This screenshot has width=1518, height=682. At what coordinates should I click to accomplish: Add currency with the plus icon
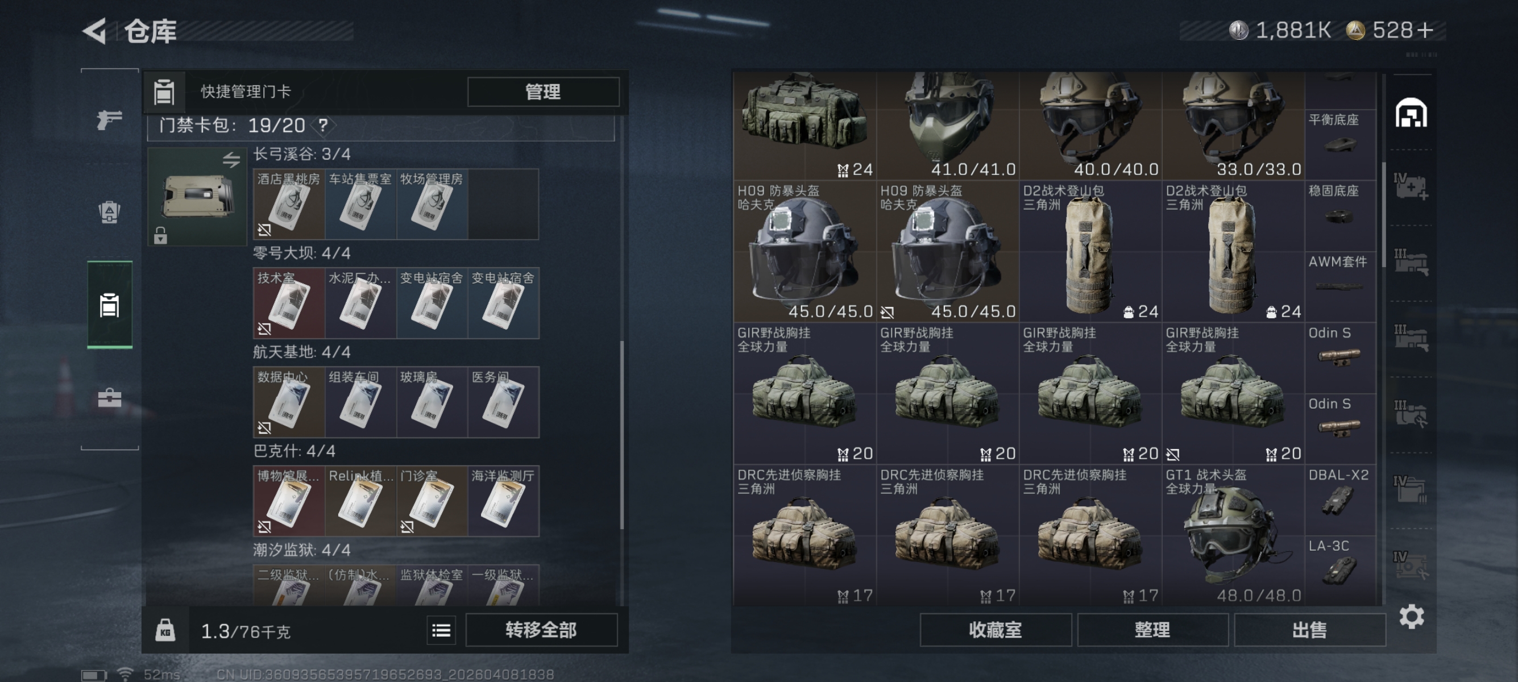1426,30
